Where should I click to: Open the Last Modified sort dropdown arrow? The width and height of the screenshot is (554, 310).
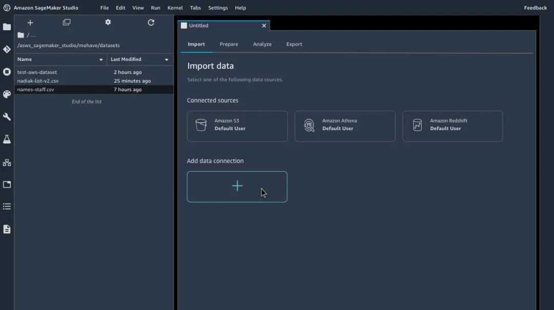coord(166,59)
